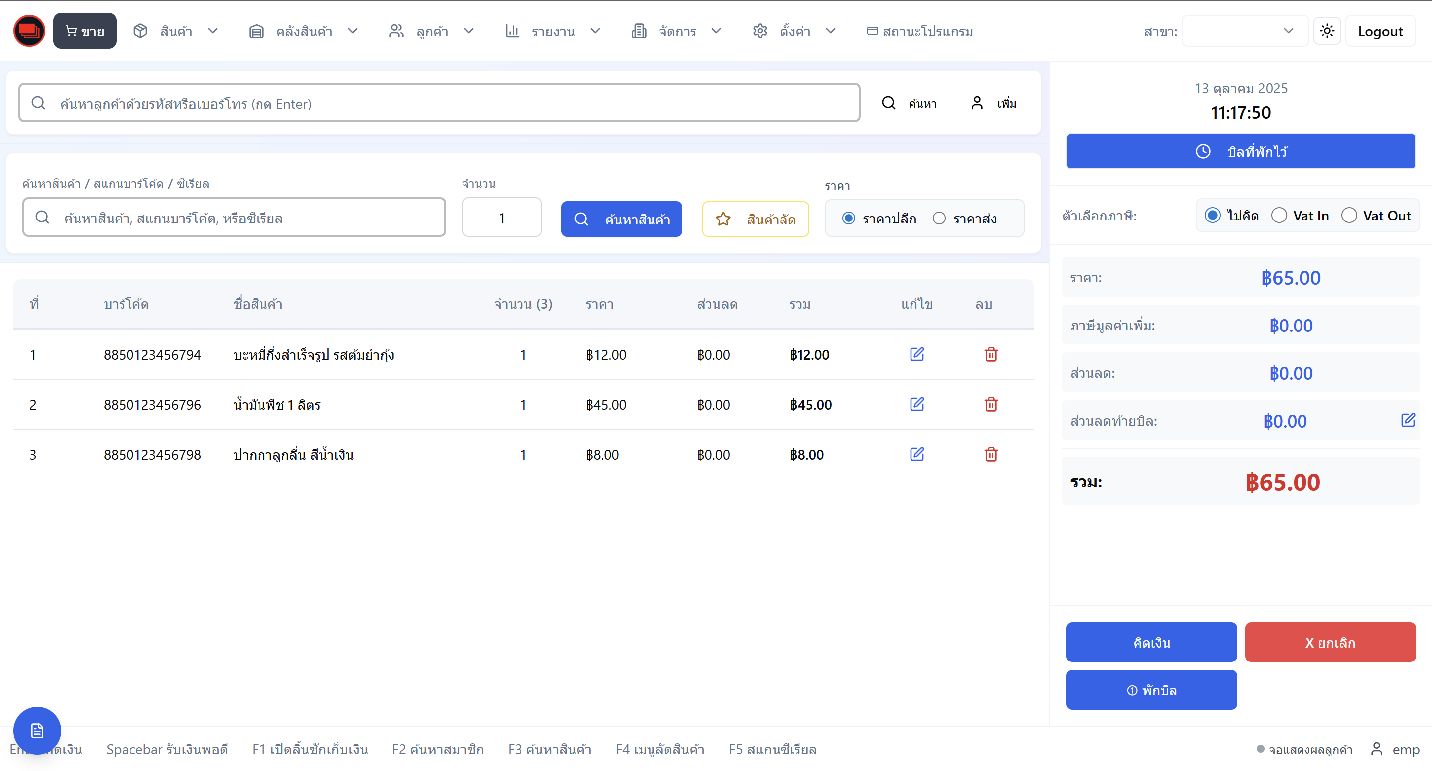Viewport: 1432px width, 771px height.
Task: Open the บิลที่พักไว้ held bills bar
Action: coord(1240,151)
